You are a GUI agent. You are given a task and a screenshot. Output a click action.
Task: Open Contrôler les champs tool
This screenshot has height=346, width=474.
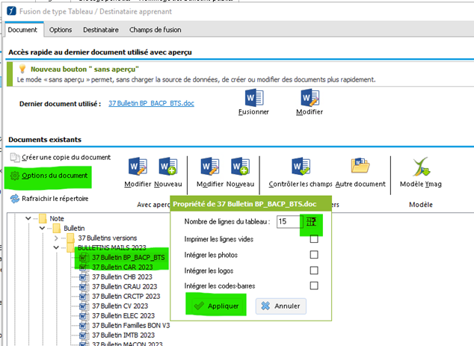pos(301,167)
